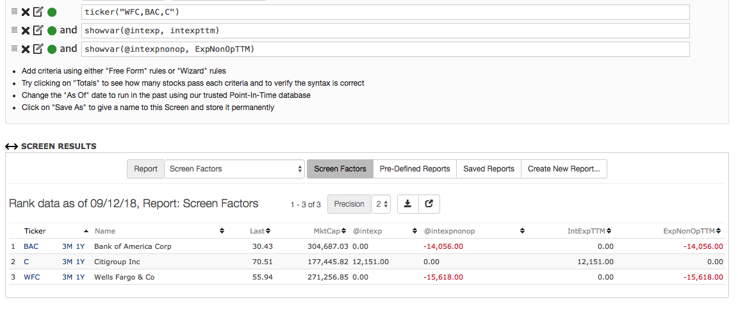Screen dimensions: 738x309
Task: Click the Ticker column header text
Action: pyautogui.click(x=35, y=231)
